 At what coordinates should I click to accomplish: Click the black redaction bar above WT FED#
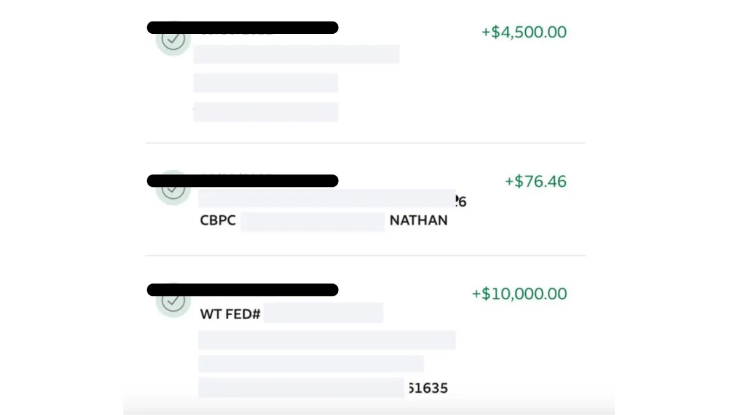click(x=242, y=290)
